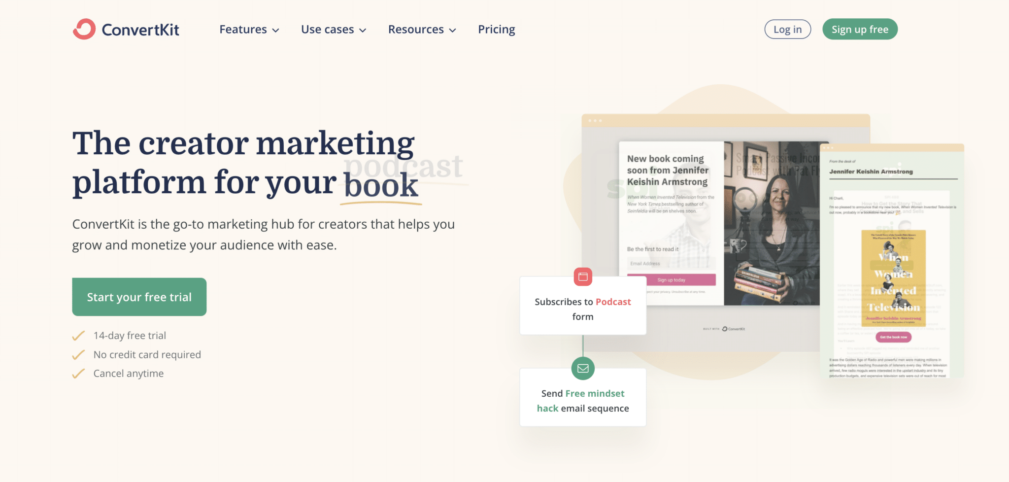Viewport: 1009px width, 482px height.
Task: Expand the Use cases dropdown chevron
Action: (363, 30)
